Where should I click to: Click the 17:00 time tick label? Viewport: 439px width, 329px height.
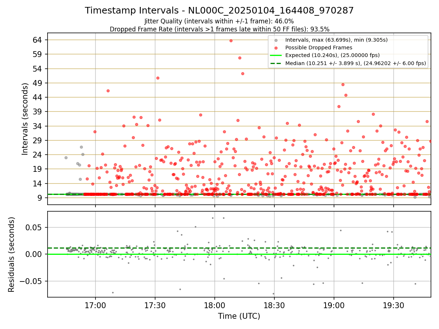pos(95,305)
